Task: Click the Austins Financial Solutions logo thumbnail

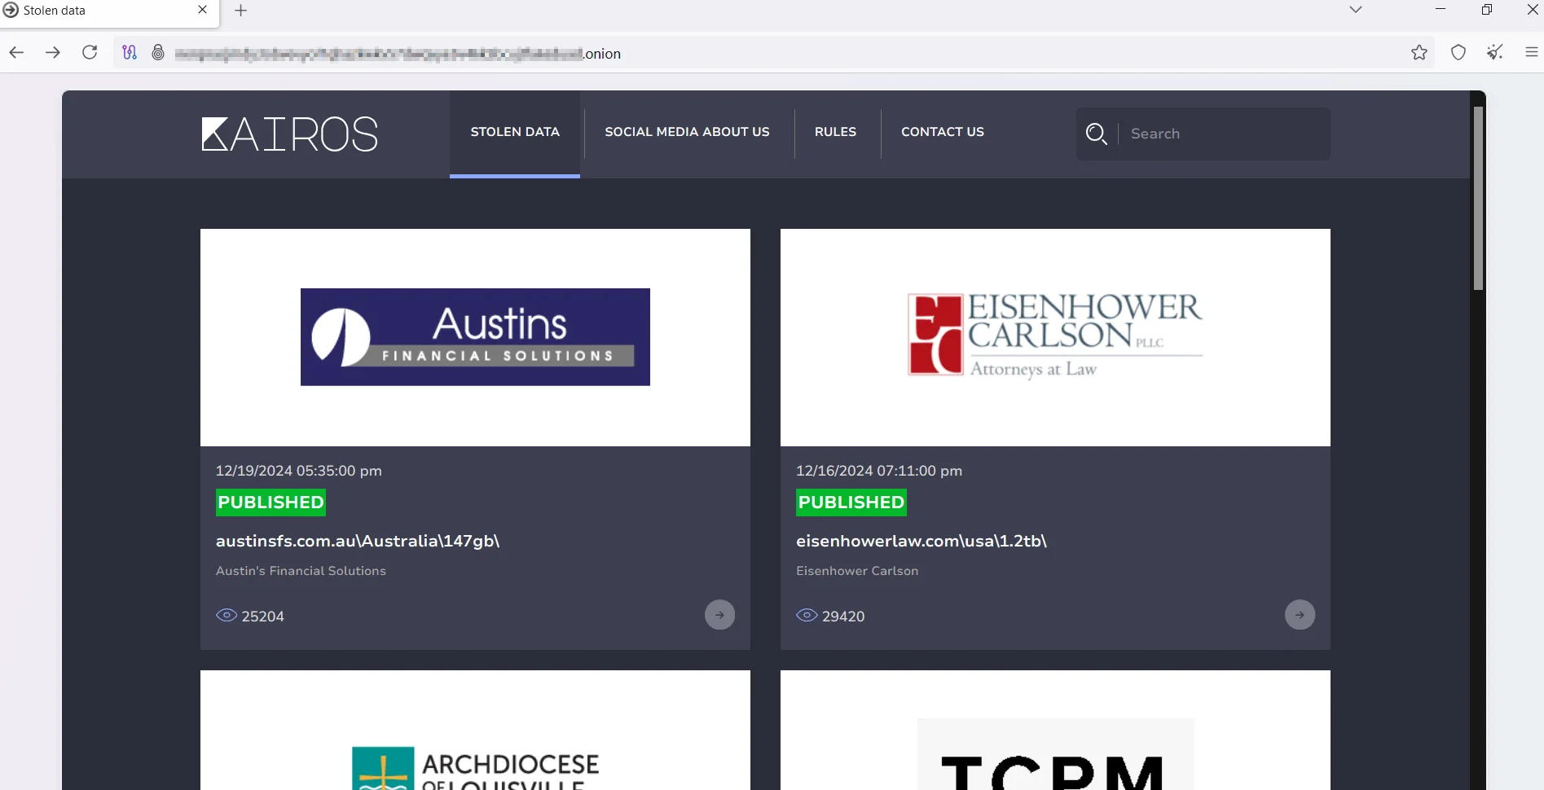Action: 475,337
